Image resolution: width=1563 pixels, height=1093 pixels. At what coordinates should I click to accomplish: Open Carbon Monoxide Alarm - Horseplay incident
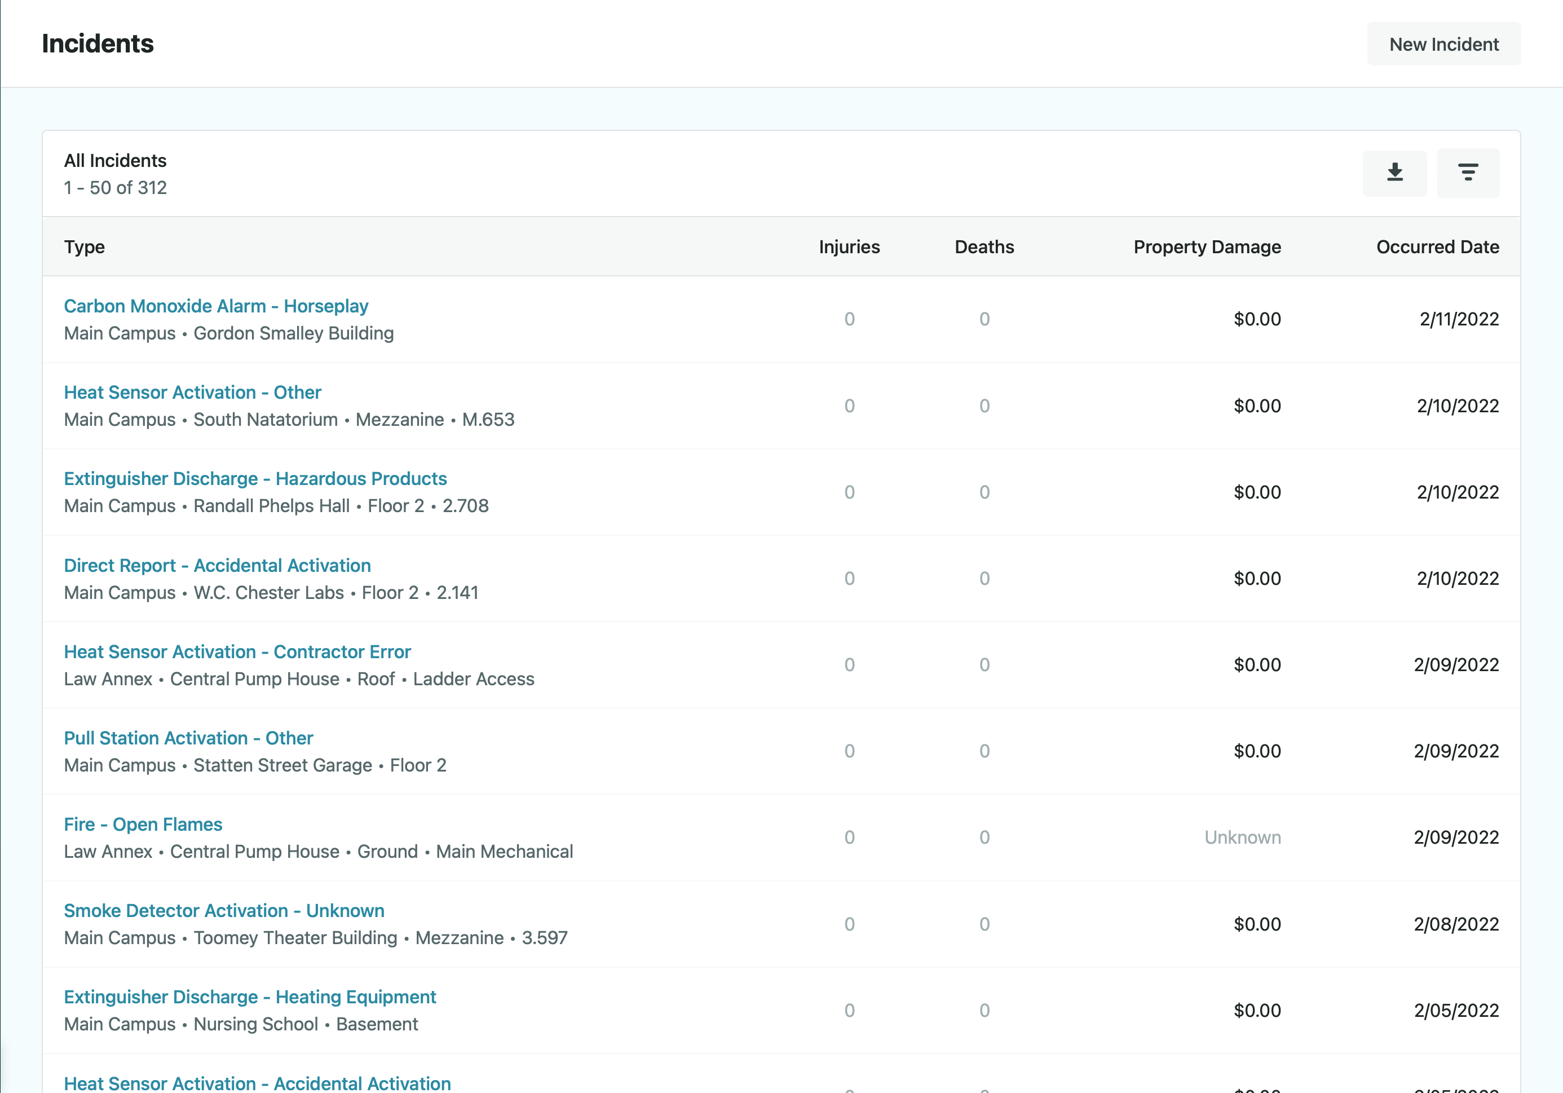(216, 306)
